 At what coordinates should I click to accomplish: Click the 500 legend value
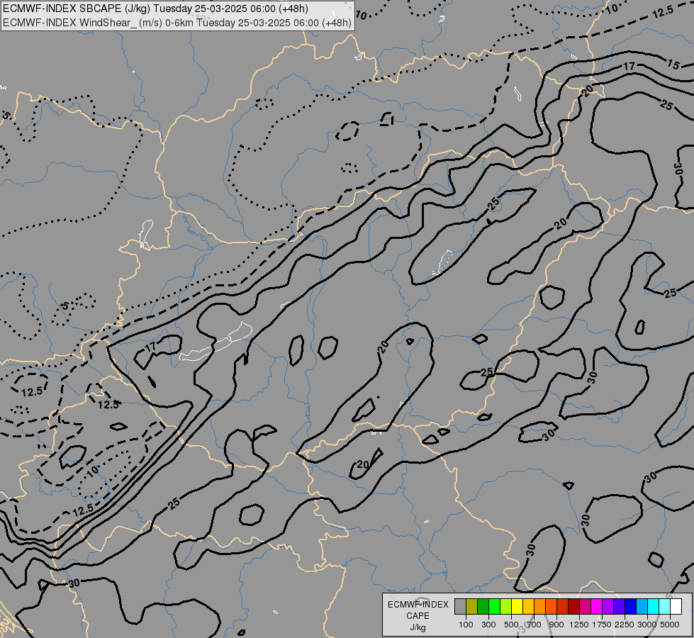tap(511, 625)
